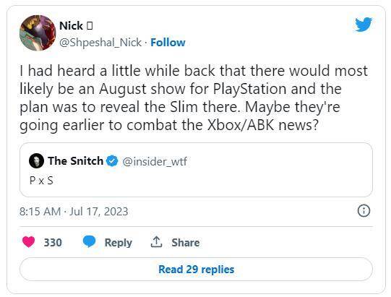Screen dimensions: 391x297
Task: Follow @Shpeshal_Nick
Action: point(168,43)
